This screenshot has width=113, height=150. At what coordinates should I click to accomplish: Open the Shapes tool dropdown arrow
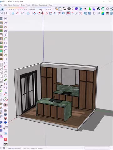point(31,13)
